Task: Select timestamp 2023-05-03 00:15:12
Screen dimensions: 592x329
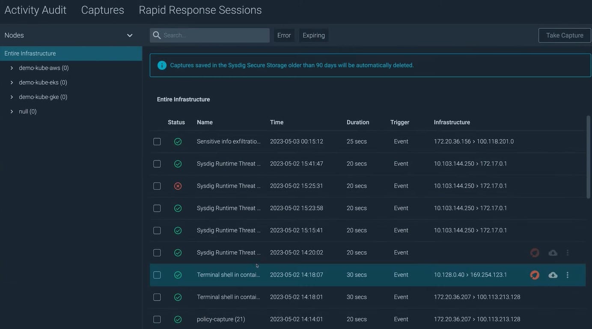Action: coord(297,142)
